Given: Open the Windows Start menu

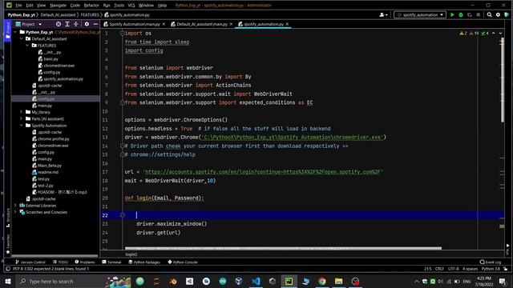Looking at the screenshot, I should (8, 281).
